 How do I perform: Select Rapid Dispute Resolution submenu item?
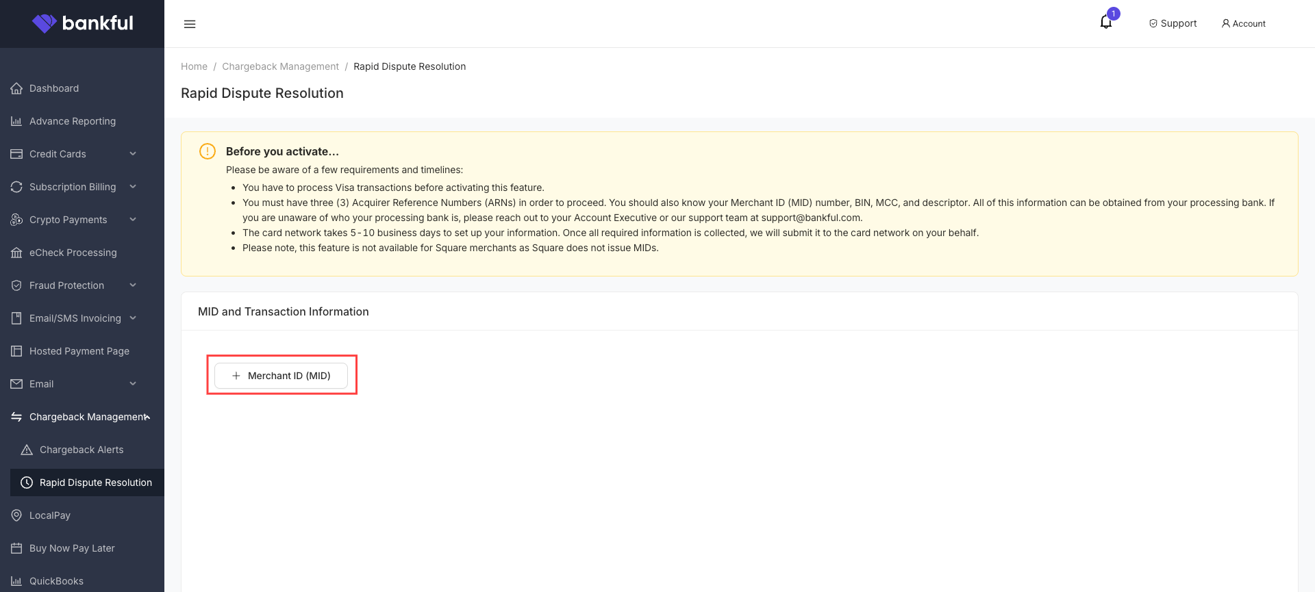[x=87, y=482]
